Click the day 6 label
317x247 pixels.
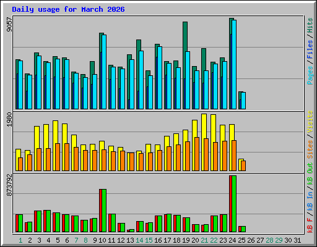[x=67, y=240]
